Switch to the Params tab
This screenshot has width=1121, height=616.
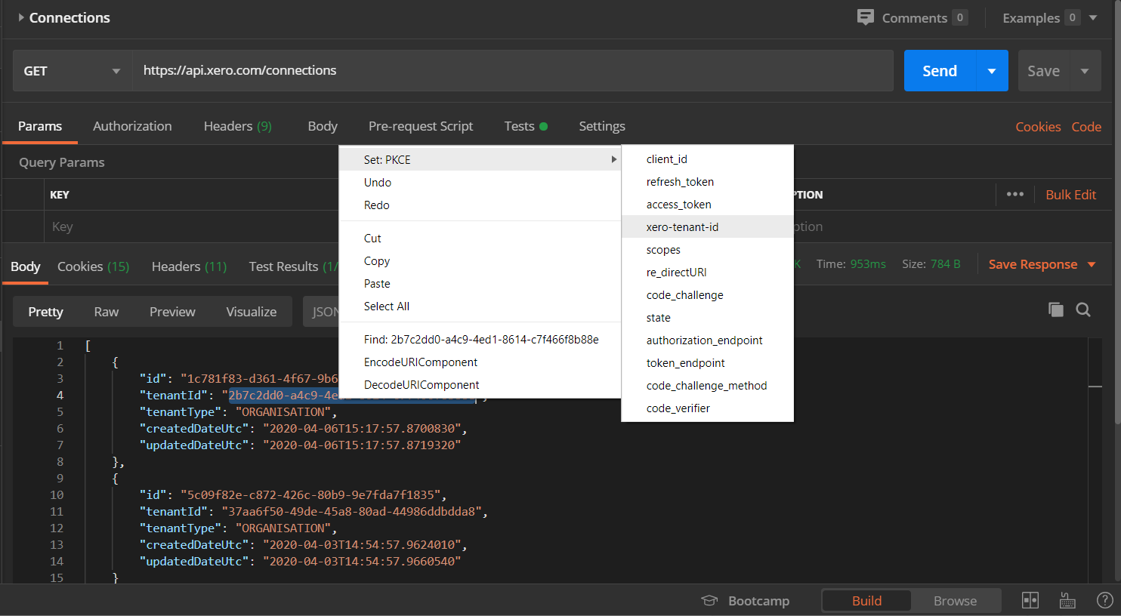pos(40,126)
